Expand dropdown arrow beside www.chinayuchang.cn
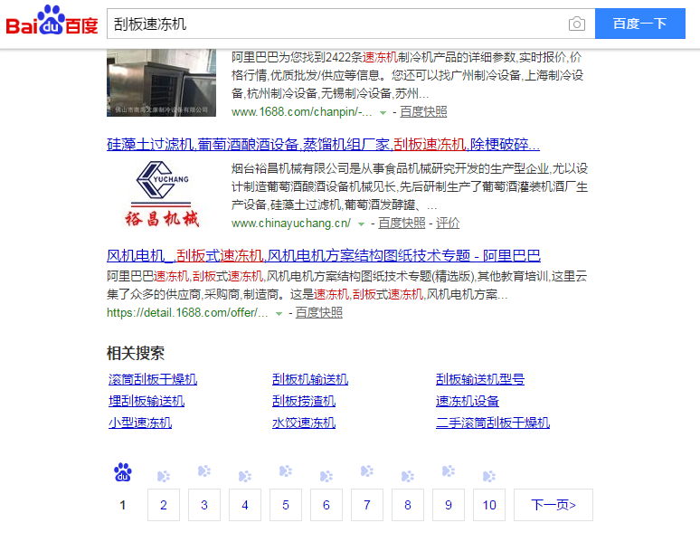The height and width of the screenshot is (542, 700). click(362, 223)
